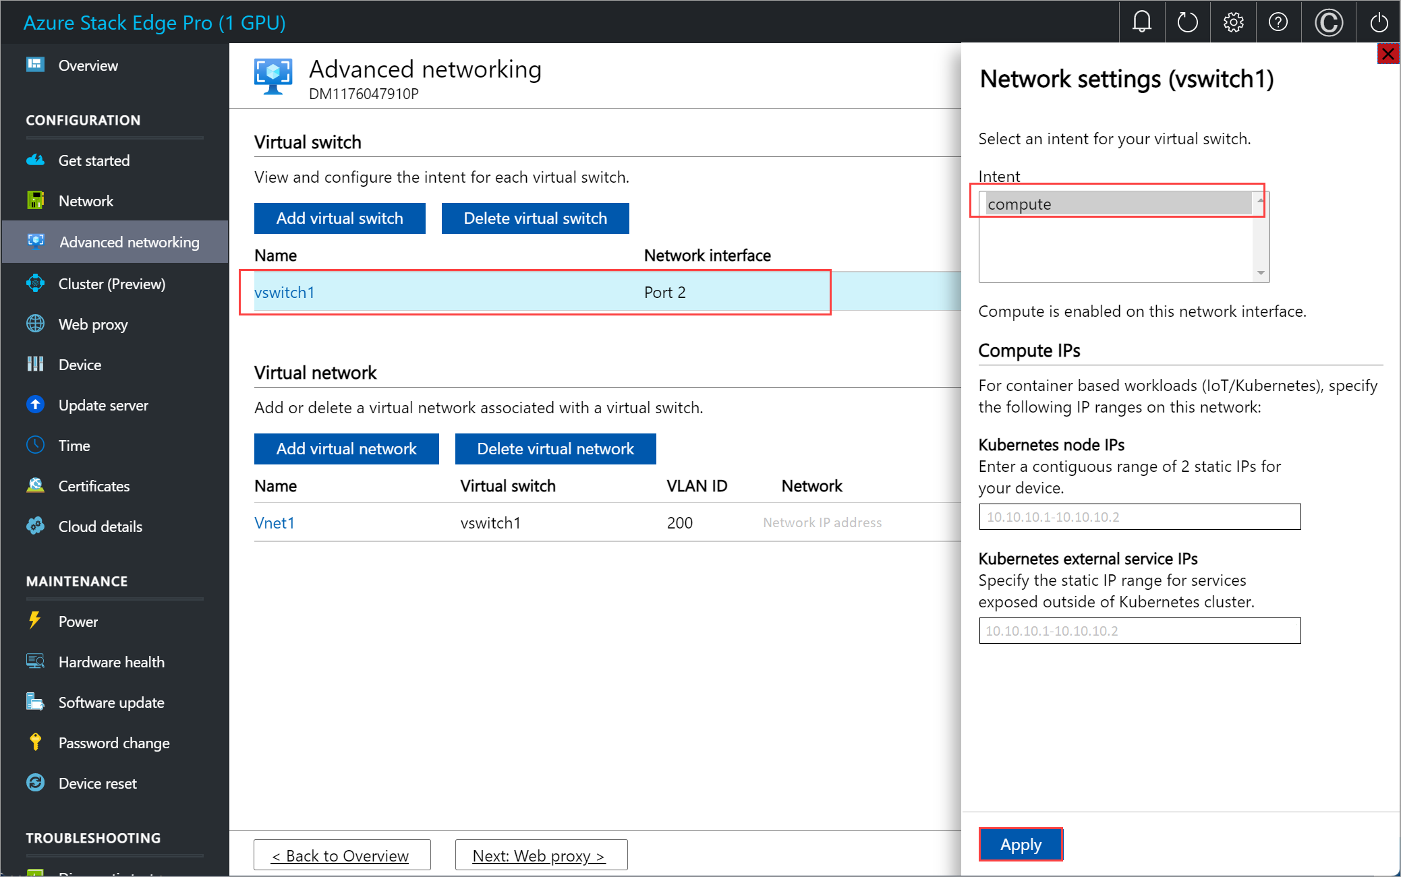Select Vnet1 virtual network link

tap(273, 522)
